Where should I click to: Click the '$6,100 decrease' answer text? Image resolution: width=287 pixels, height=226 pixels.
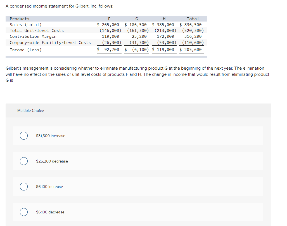click(50, 212)
